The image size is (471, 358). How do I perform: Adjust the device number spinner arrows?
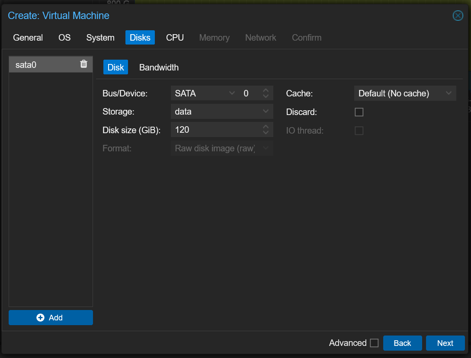(x=266, y=93)
